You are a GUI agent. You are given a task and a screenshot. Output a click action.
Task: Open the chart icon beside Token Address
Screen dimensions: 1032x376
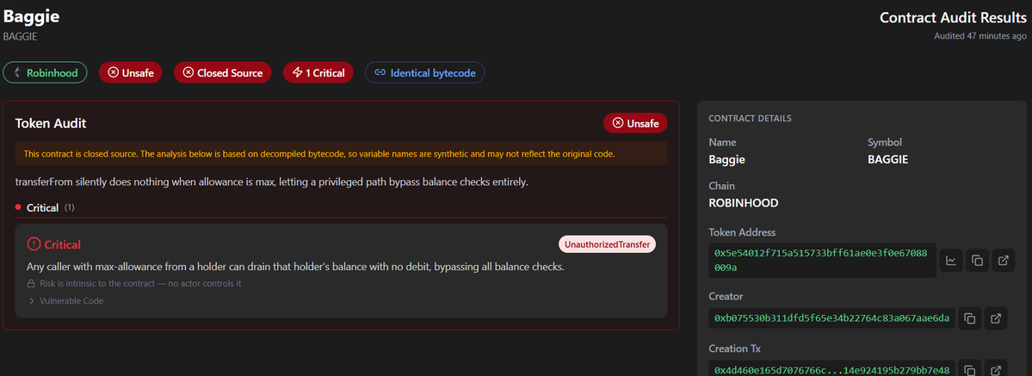951,261
